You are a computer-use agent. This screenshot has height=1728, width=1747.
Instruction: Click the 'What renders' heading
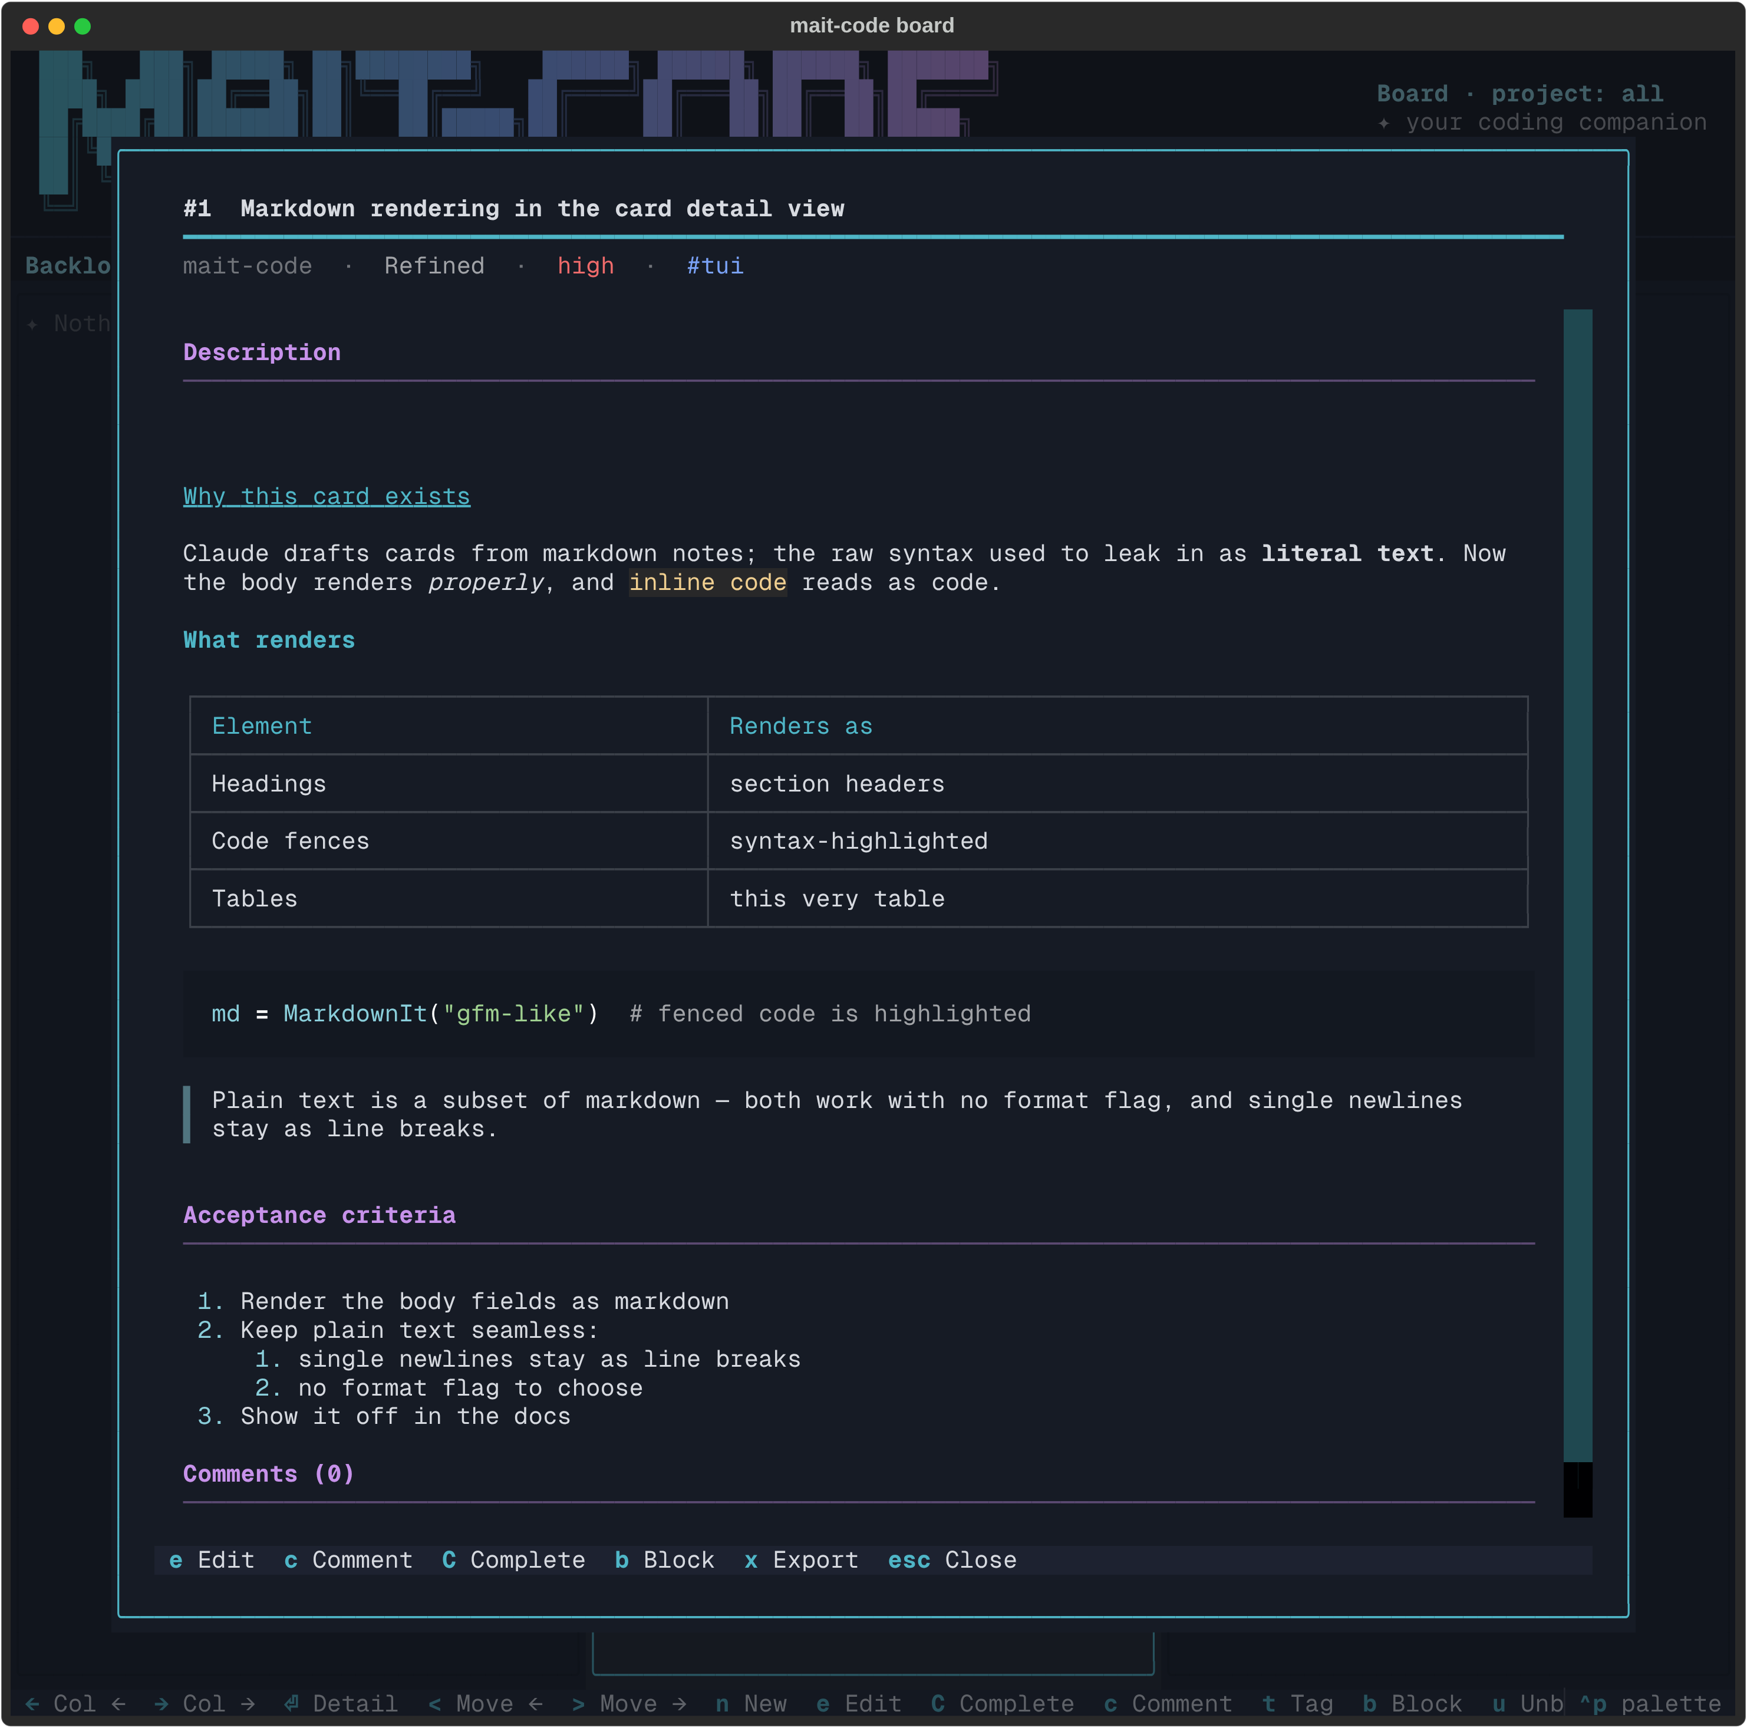[x=269, y=640]
